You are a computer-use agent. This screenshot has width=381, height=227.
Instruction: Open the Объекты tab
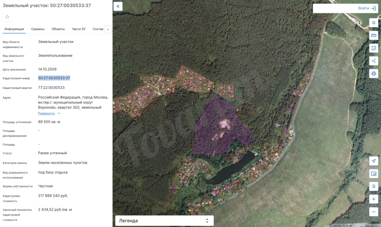point(58,29)
